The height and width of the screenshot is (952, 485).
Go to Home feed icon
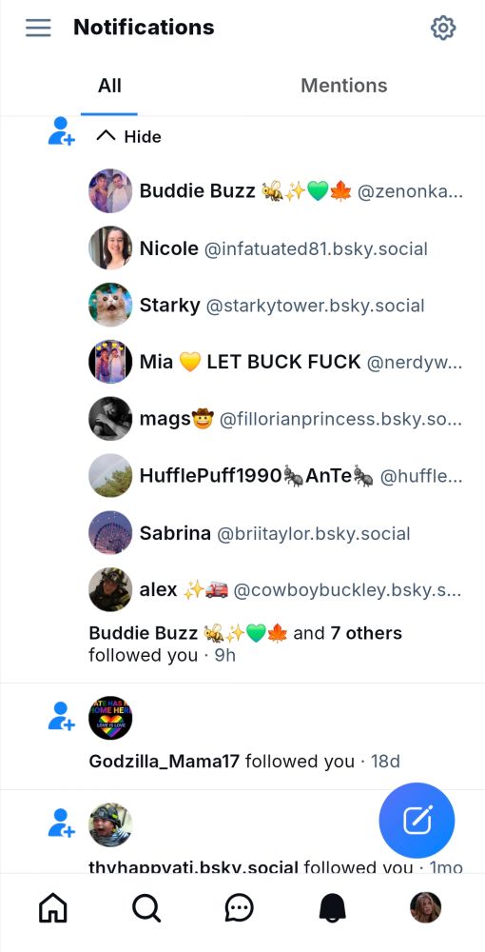52,908
